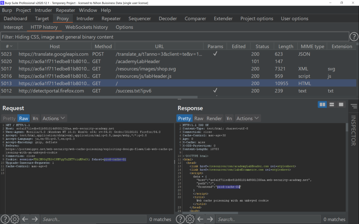Select history row 5020 /academyLabHeader

179,62
